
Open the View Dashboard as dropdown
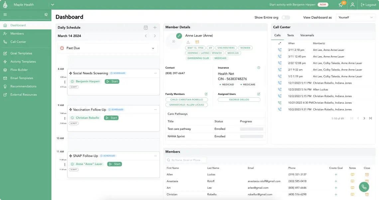tap(356, 18)
